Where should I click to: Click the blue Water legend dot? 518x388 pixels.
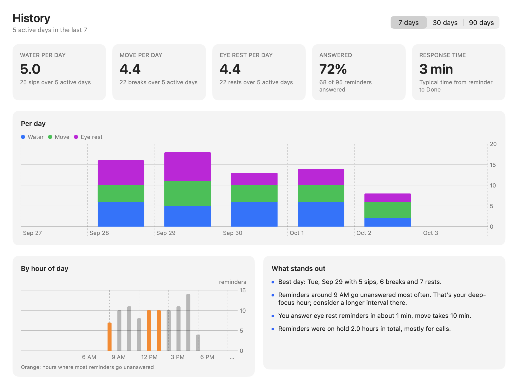click(23, 137)
